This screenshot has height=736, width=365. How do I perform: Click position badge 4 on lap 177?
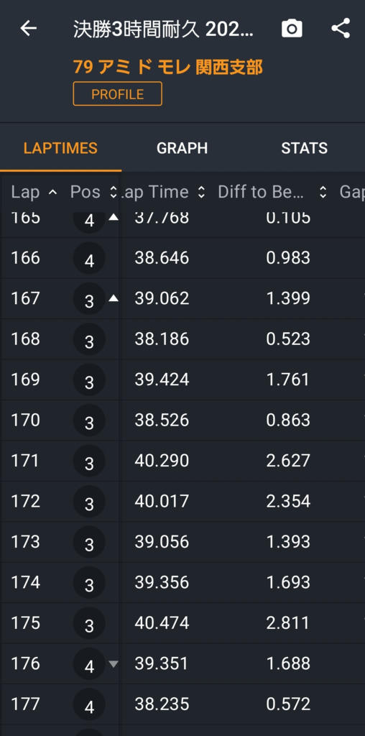tap(89, 704)
